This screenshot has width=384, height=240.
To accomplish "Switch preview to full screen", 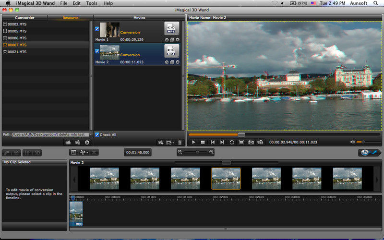I will (x=241, y=142).
